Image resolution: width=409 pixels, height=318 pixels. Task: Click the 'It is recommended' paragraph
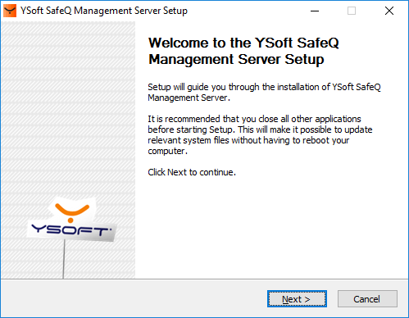[x=260, y=135]
